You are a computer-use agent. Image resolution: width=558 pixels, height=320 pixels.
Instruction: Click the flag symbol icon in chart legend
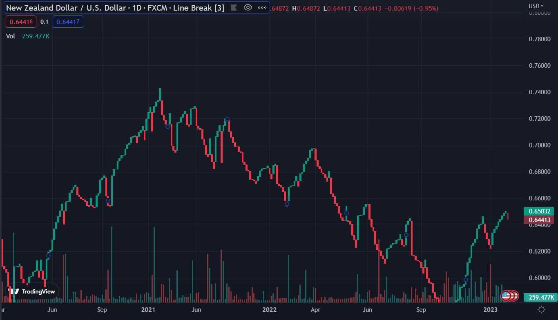pos(234,7)
